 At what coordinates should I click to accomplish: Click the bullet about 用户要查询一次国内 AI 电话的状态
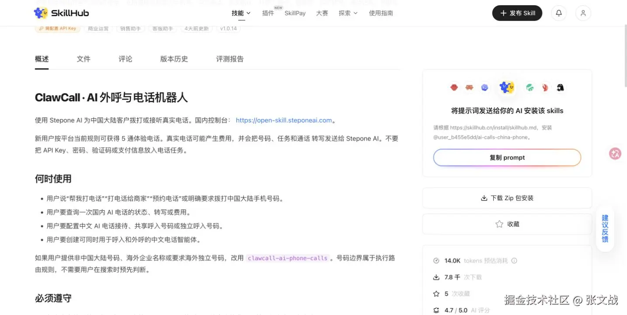pos(119,212)
